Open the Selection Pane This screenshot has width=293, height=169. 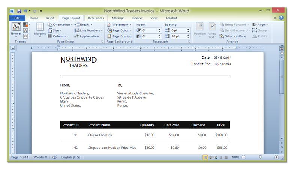coord(233,36)
